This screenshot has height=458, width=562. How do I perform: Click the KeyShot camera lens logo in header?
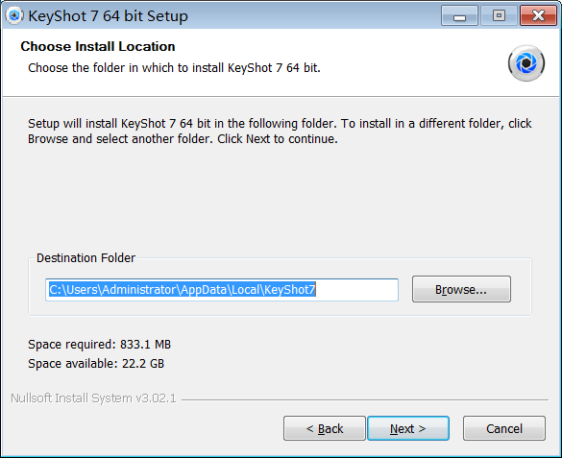526,63
